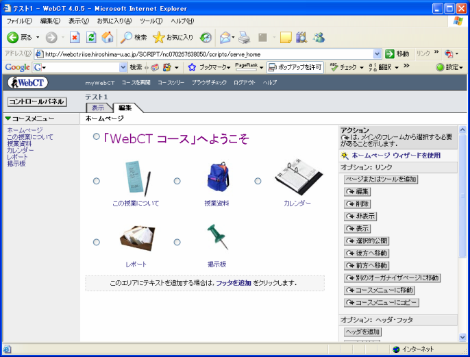Open the green pushpin 掲示板 icon

pyautogui.click(x=218, y=237)
